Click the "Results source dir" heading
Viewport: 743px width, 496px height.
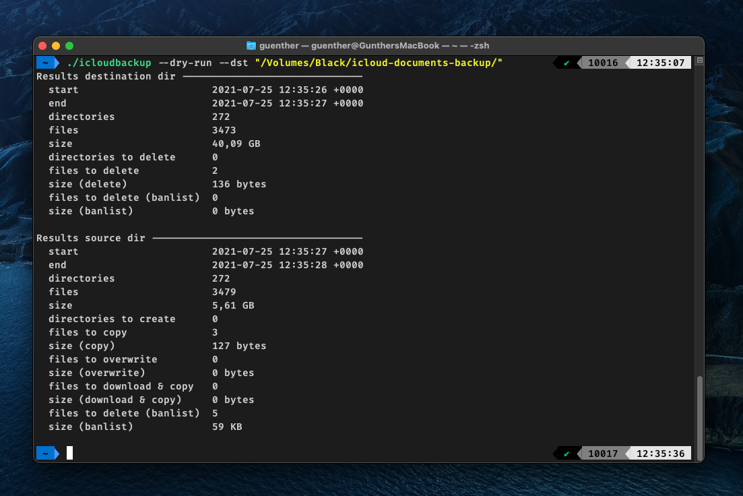pyautogui.click(x=90, y=238)
